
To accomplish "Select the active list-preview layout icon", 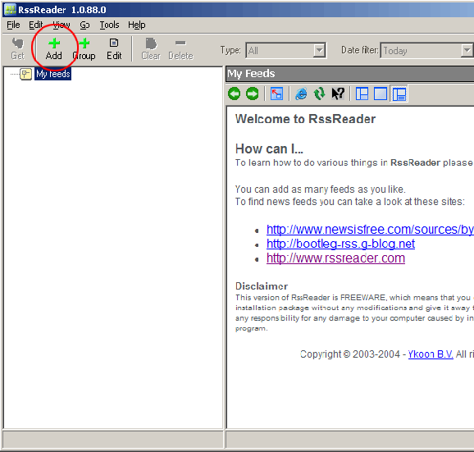I will pyautogui.click(x=399, y=94).
